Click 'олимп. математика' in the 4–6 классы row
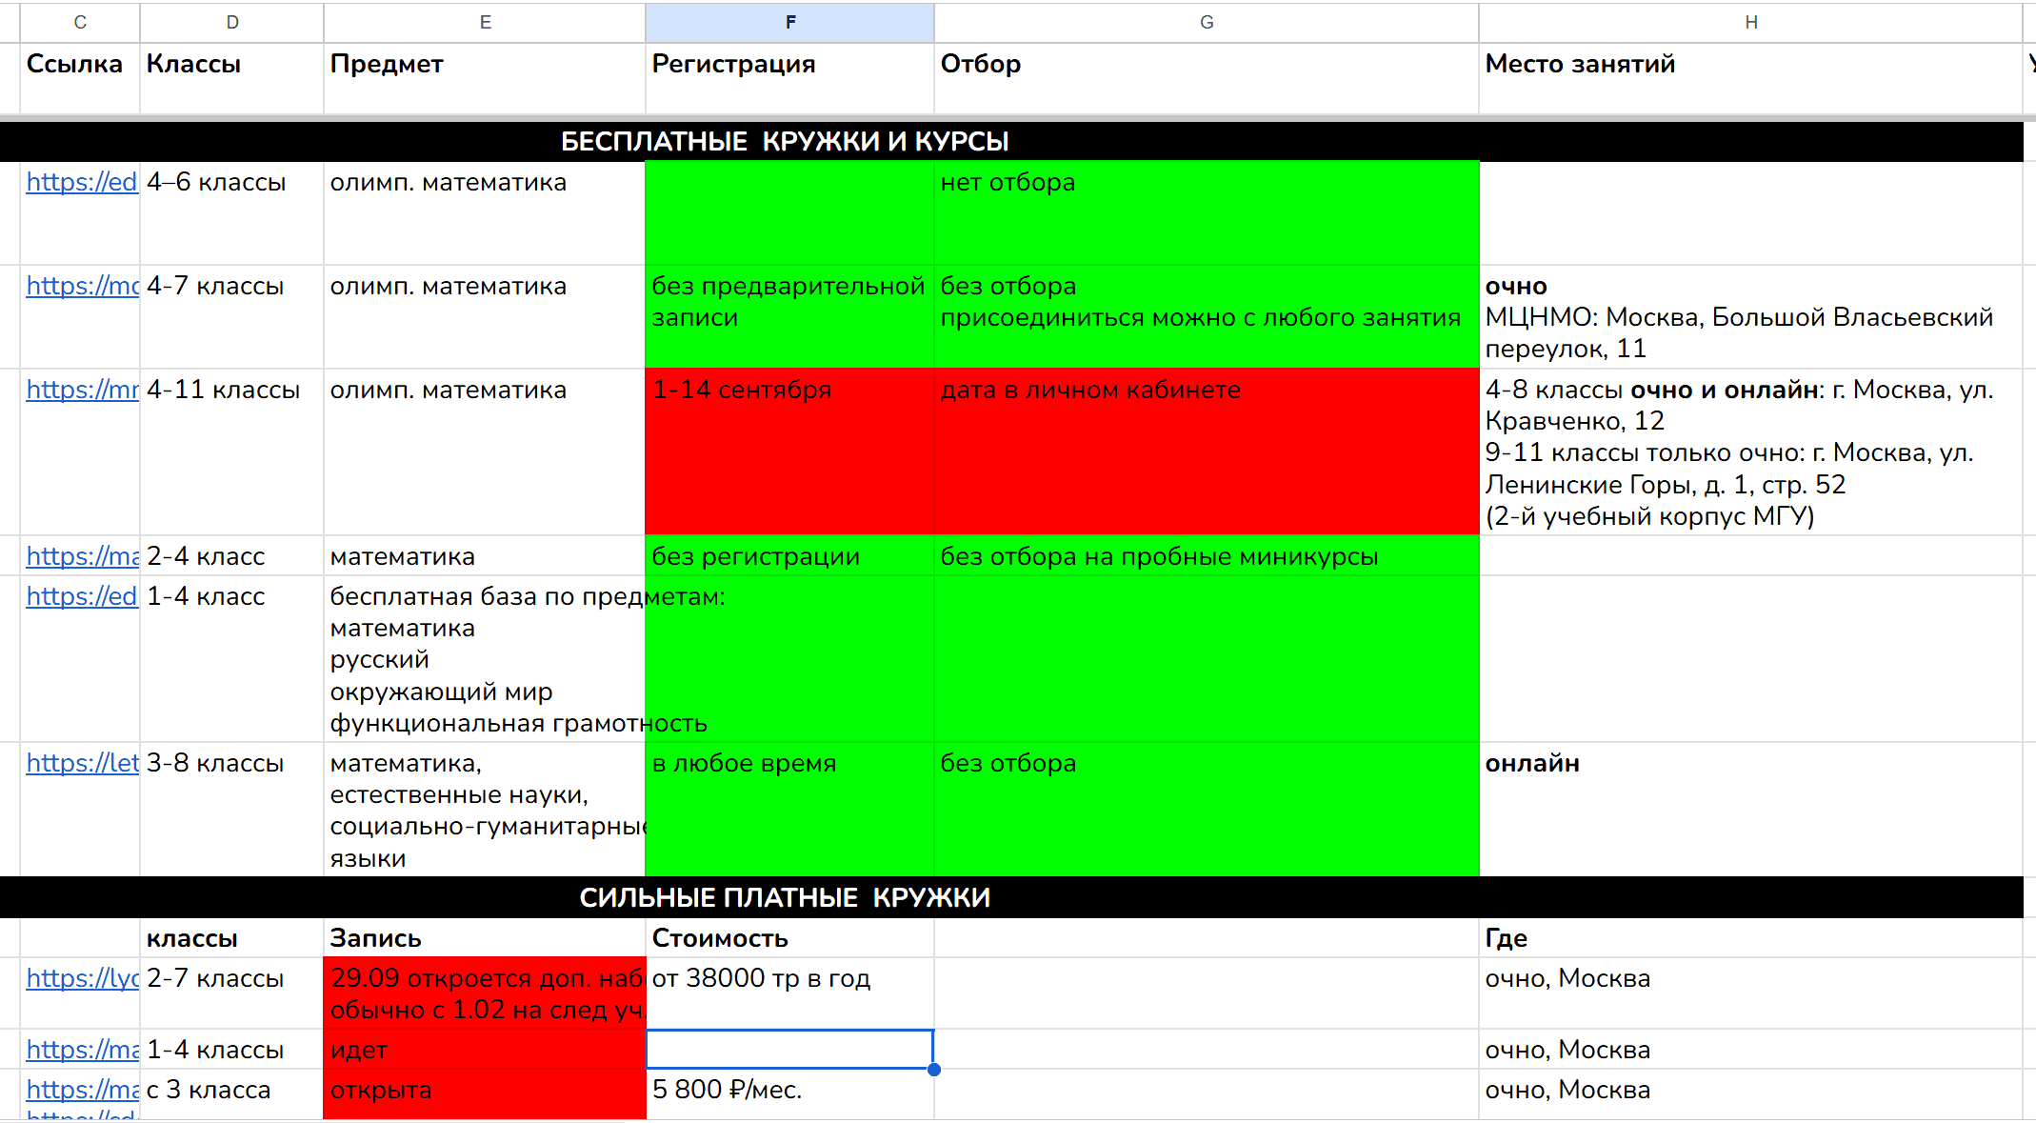This screenshot has height=1123, width=2036. coord(485,212)
